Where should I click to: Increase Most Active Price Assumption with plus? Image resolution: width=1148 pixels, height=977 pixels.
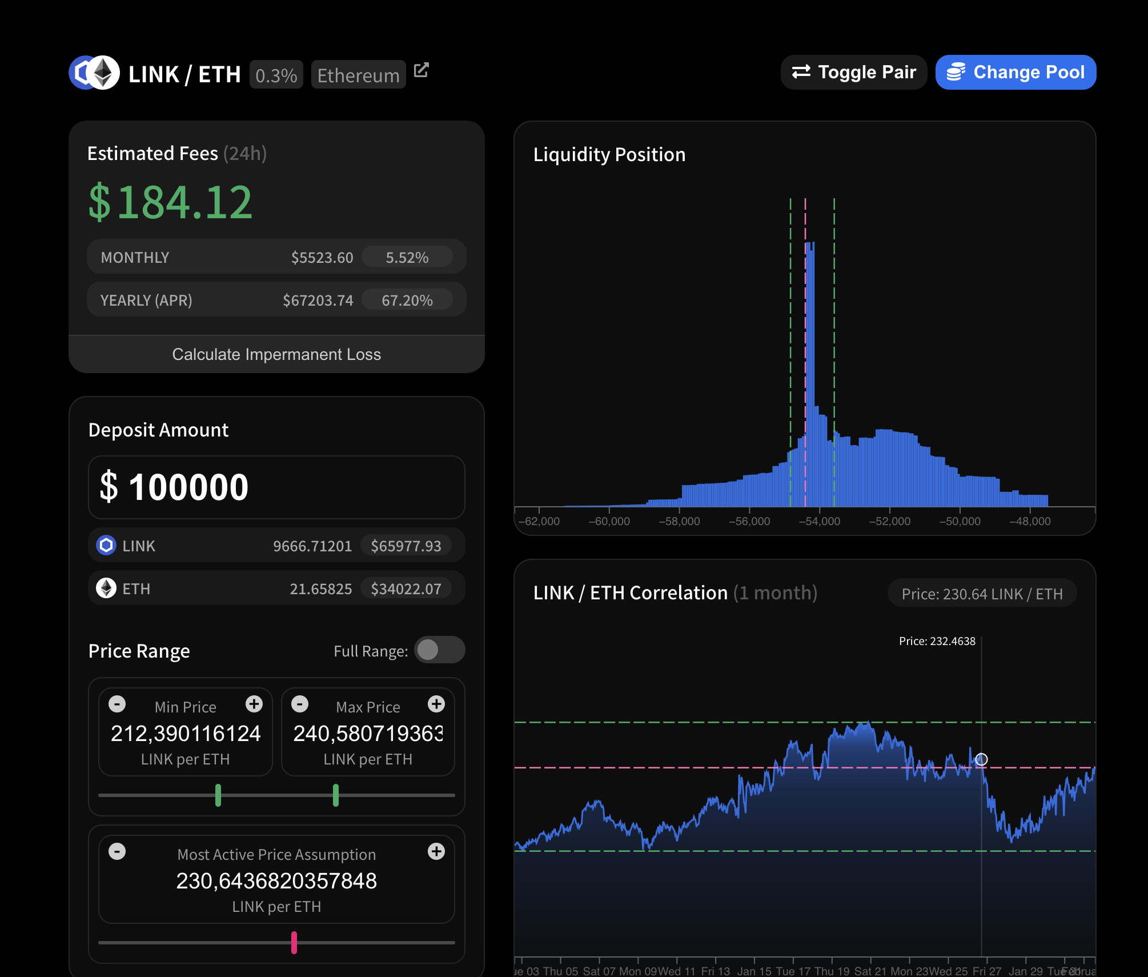coord(436,851)
